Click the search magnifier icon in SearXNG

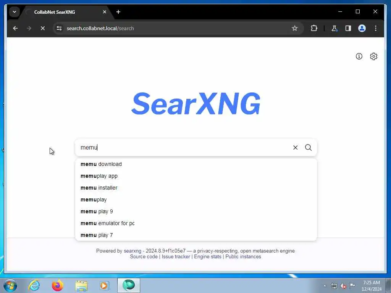(308, 148)
